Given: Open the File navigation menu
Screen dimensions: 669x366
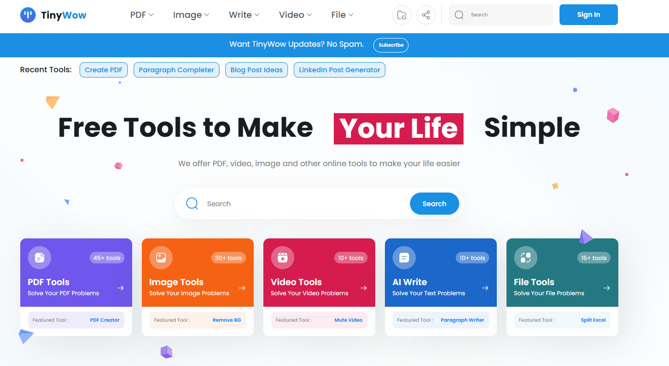Looking at the screenshot, I should (x=342, y=15).
